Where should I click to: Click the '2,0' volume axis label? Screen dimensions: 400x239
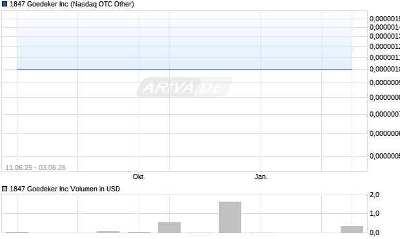point(374,195)
